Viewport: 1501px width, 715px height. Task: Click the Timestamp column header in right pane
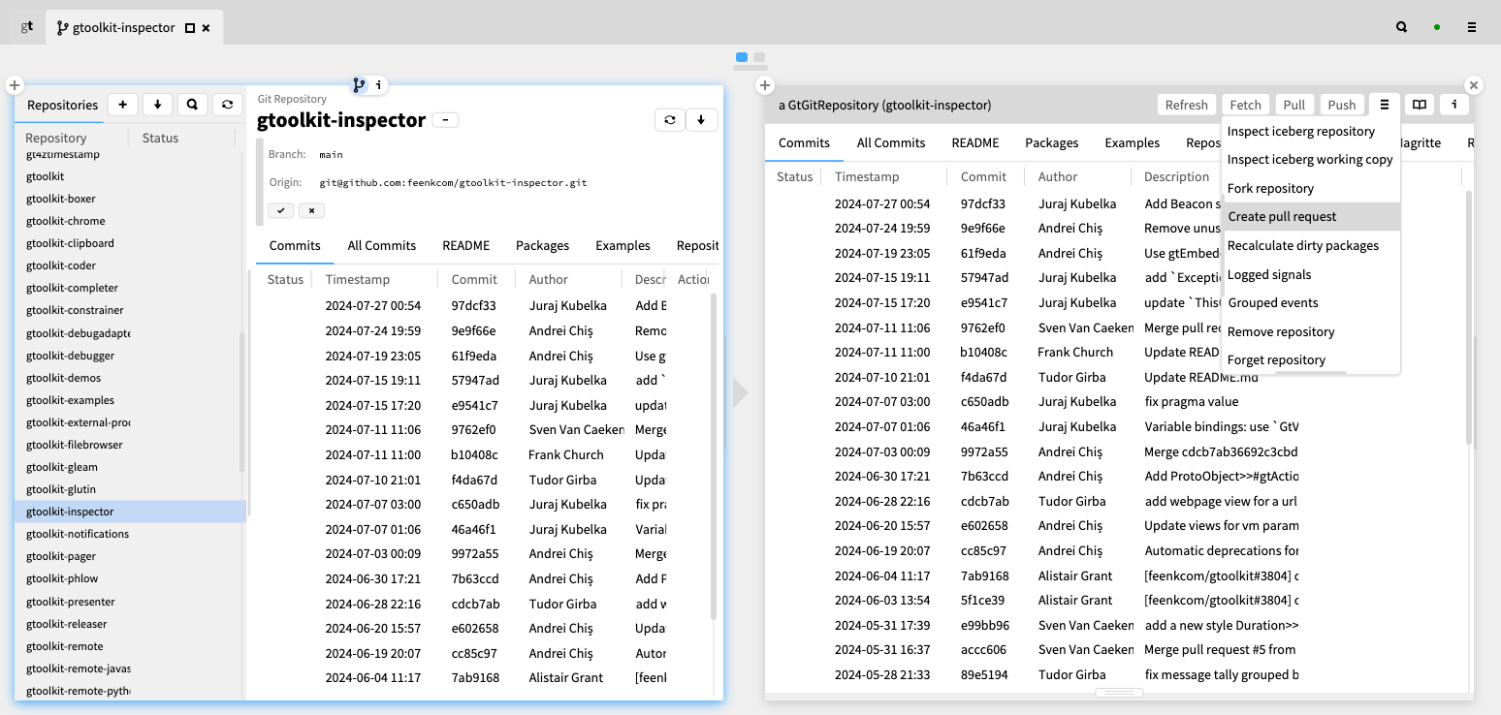(x=867, y=176)
